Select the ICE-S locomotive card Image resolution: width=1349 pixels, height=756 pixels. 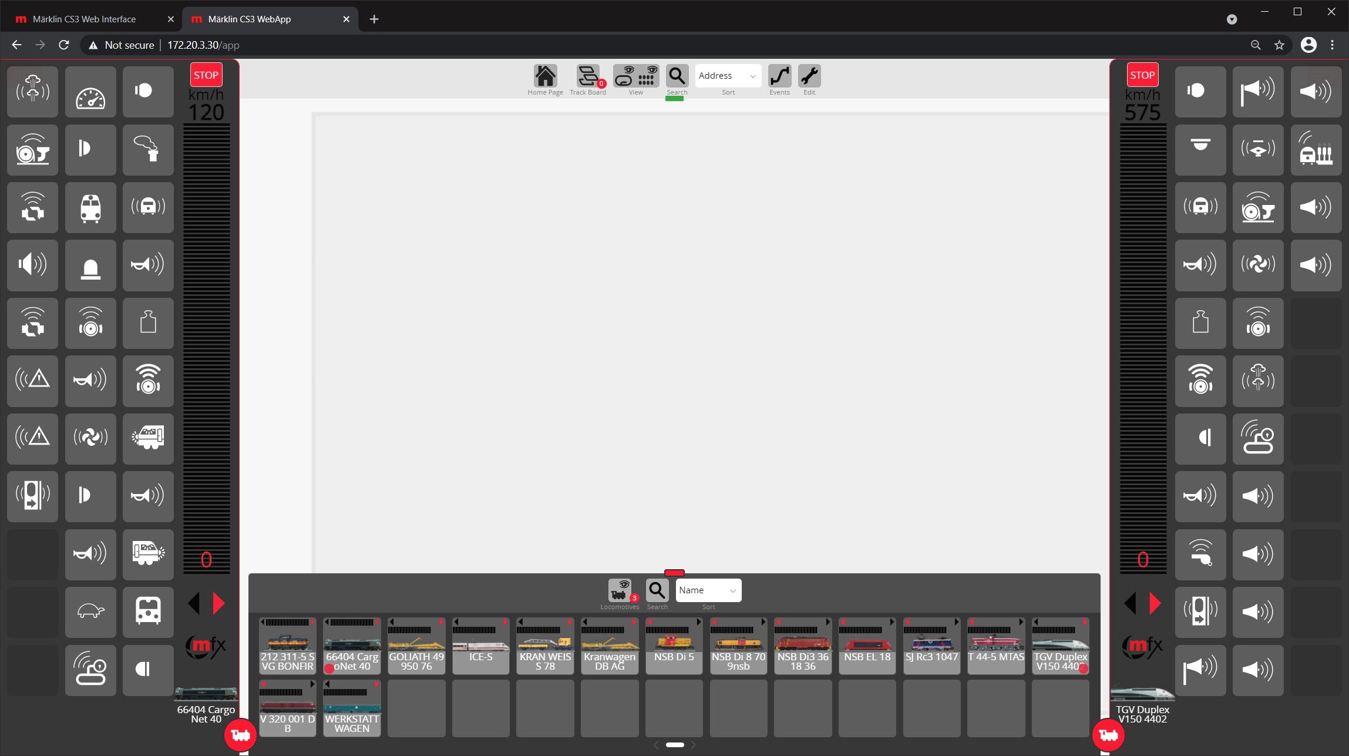tap(480, 646)
